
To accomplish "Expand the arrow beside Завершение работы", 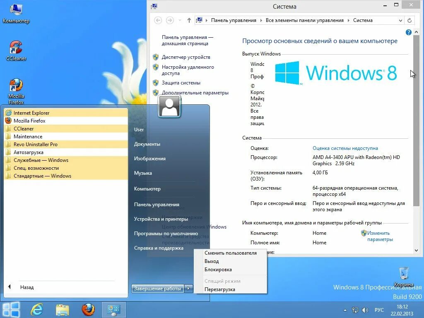I will tap(188, 289).
